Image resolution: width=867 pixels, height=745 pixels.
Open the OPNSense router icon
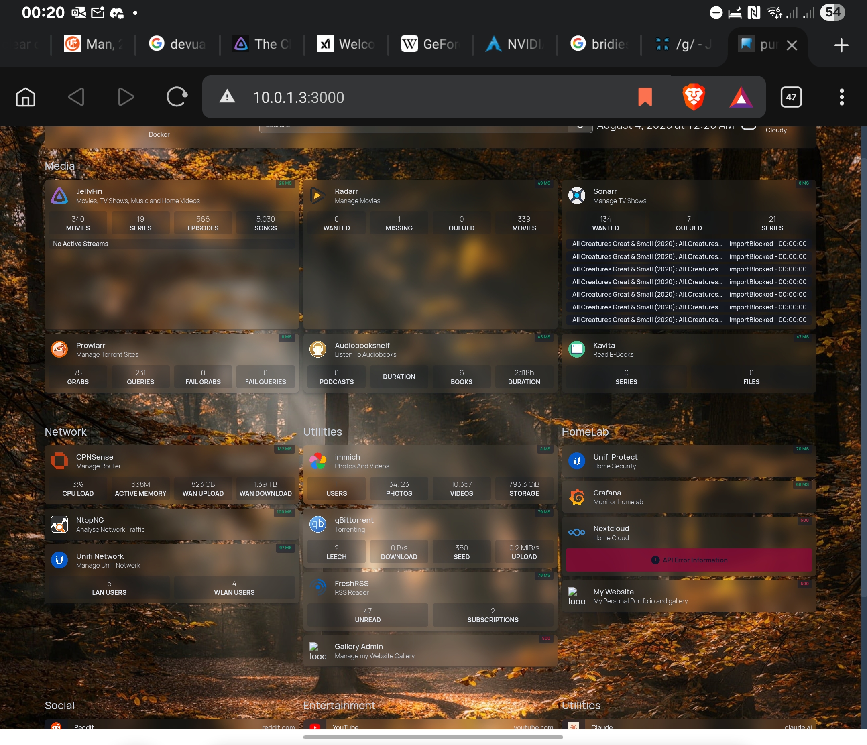click(x=59, y=461)
